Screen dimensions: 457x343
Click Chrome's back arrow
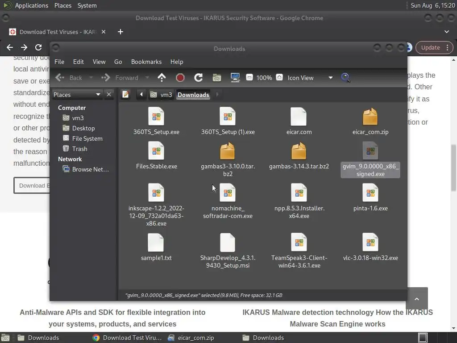[10, 47]
